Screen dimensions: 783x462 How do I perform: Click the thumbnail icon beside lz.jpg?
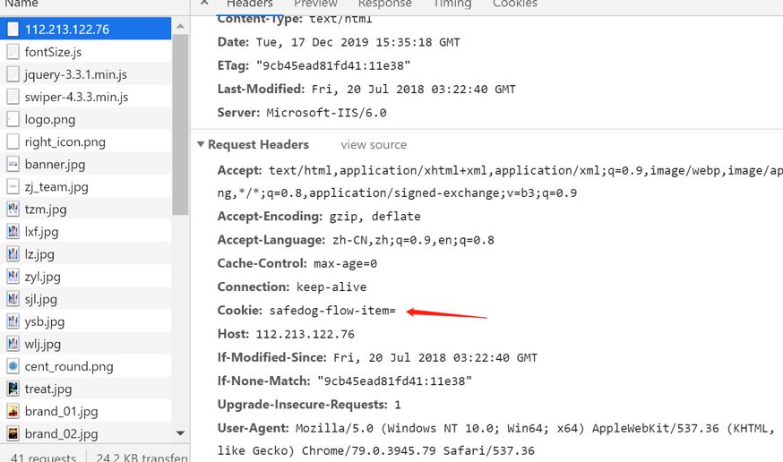pyautogui.click(x=13, y=254)
